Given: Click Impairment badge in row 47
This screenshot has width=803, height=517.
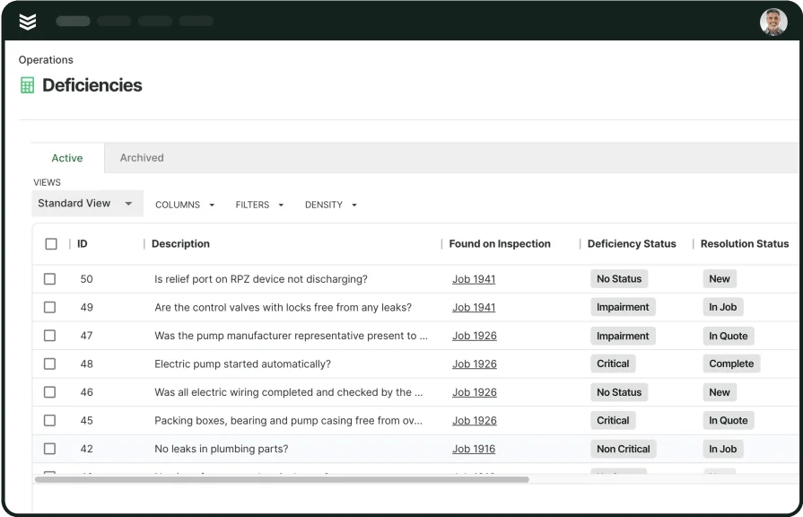Looking at the screenshot, I should (x=623, y=336).
